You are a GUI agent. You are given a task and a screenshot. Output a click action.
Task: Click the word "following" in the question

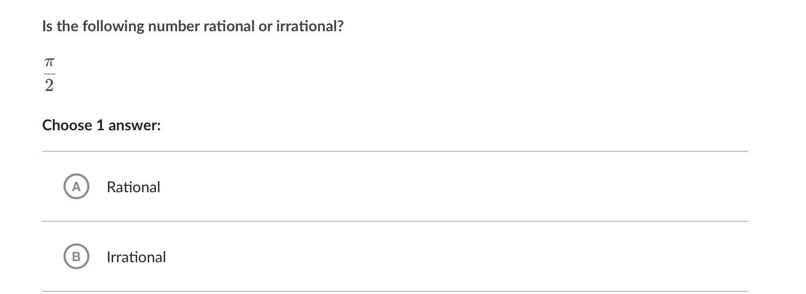(113, 26)
